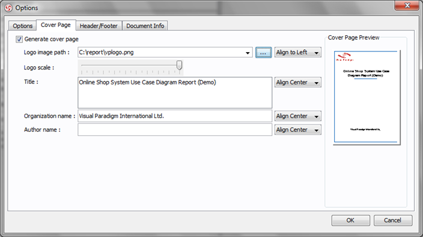Click the Cover Page Preview thumbnail

tap(367, 98)
